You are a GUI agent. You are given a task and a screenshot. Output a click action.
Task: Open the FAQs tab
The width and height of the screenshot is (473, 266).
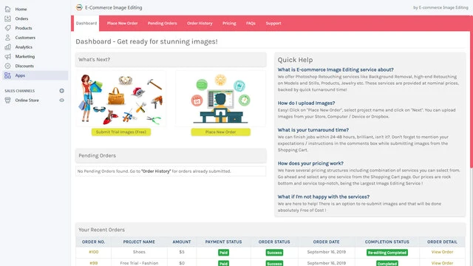tap(251, 23)
